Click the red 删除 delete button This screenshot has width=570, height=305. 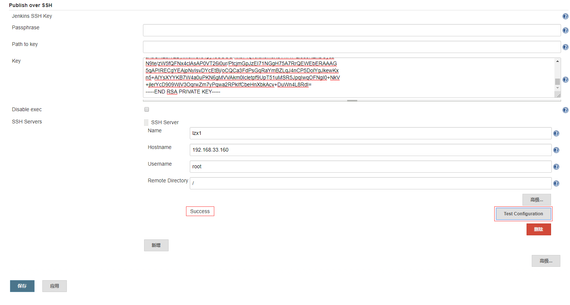[538, 229]
